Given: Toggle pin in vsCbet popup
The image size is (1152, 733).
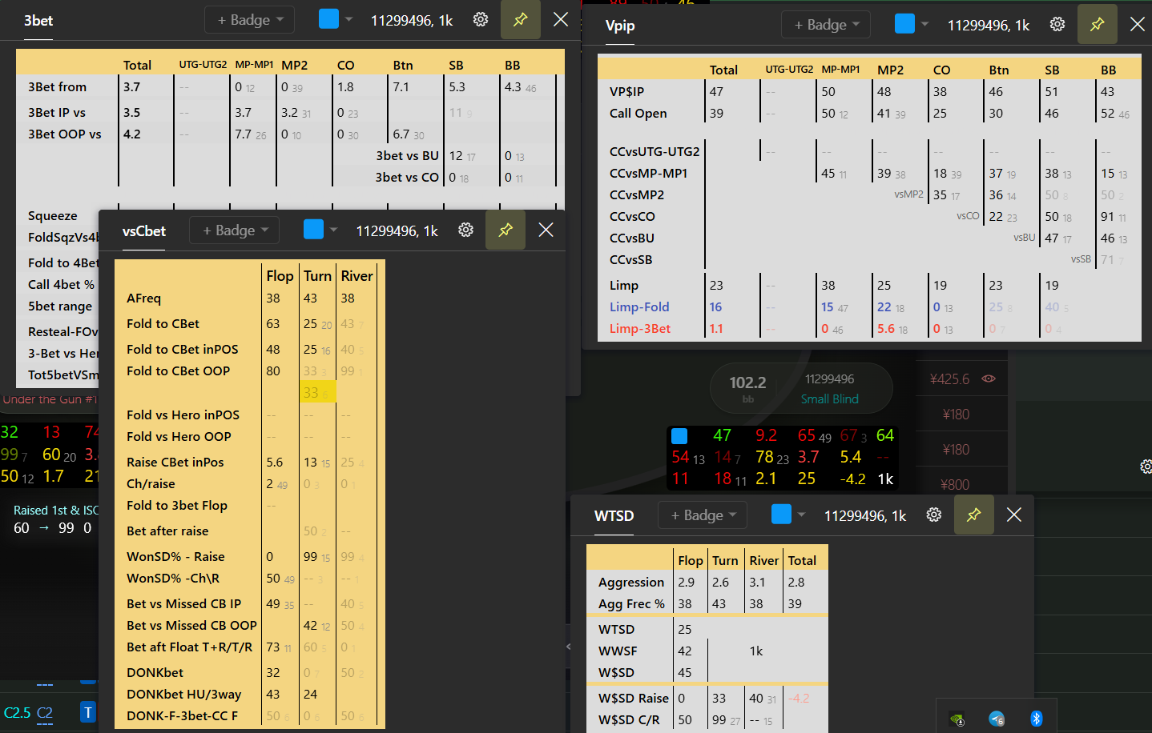Looking at the screenshot, I should click(506, 230).
